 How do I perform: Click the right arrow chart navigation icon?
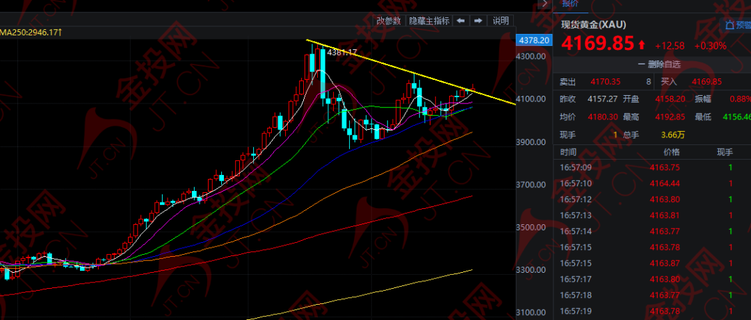coord(478,21)
